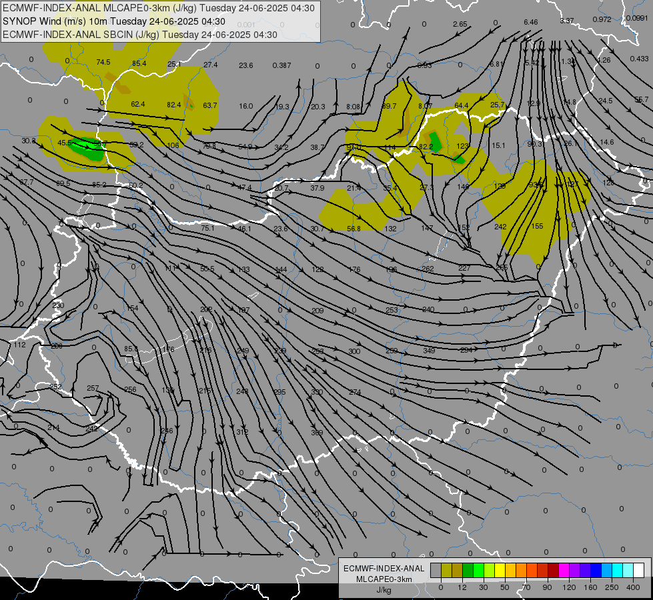The image size is (653, 600).
Task: Click the map value 369
Action: [x=317, y=433]
